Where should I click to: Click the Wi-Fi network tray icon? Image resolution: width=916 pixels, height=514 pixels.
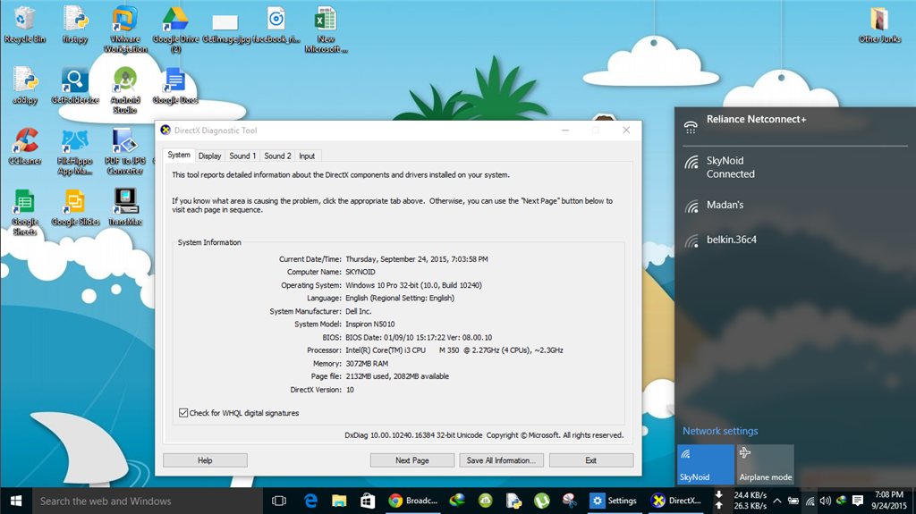[x=810, y=501]
